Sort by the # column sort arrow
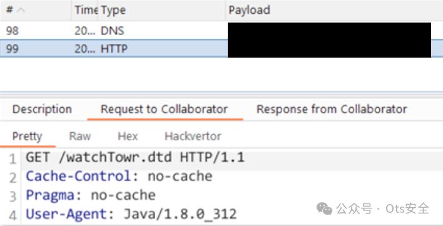This screenshot has width=443, height=226. [21, 10]
